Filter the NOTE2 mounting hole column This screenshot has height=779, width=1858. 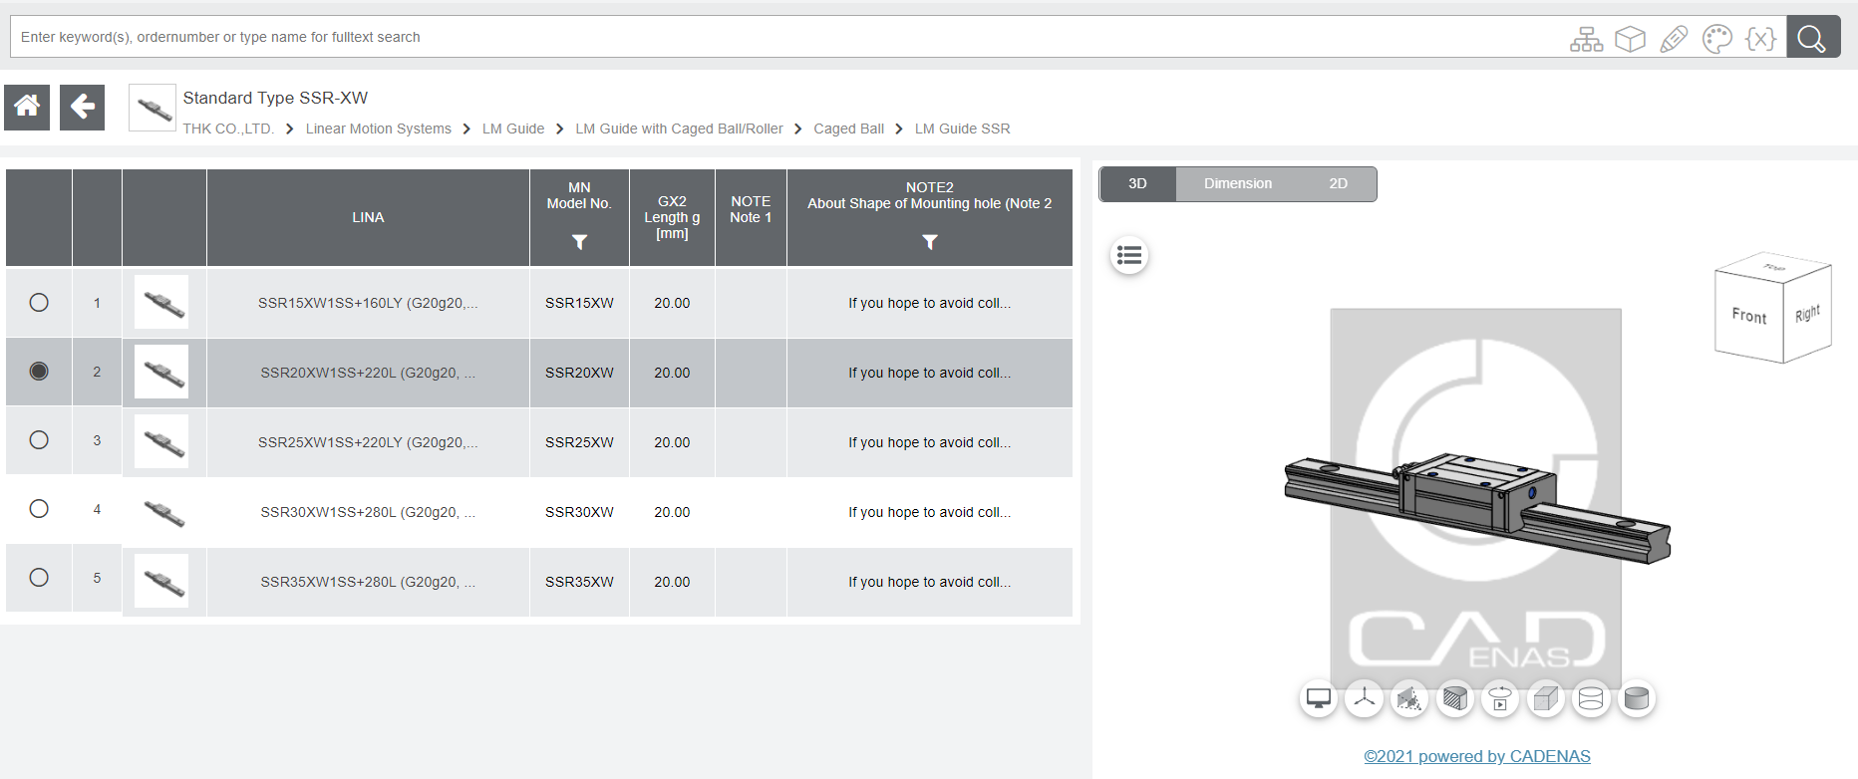(x=930, y=242)
